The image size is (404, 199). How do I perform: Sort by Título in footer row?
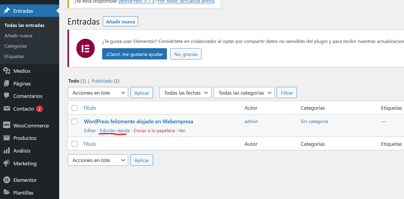click(x=90, y=144)
